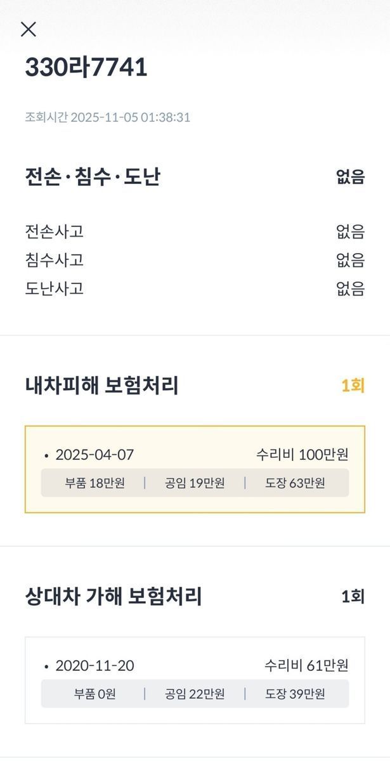This screenshot has height=761, width=390.
Task: Click the 부품 18만원 parts cost
Action: (94, 483)
